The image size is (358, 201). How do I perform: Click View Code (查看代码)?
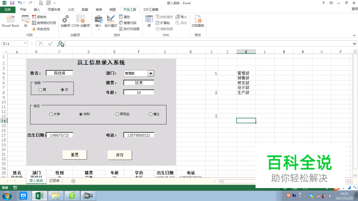pyautogui.click(x=128, y=23)
